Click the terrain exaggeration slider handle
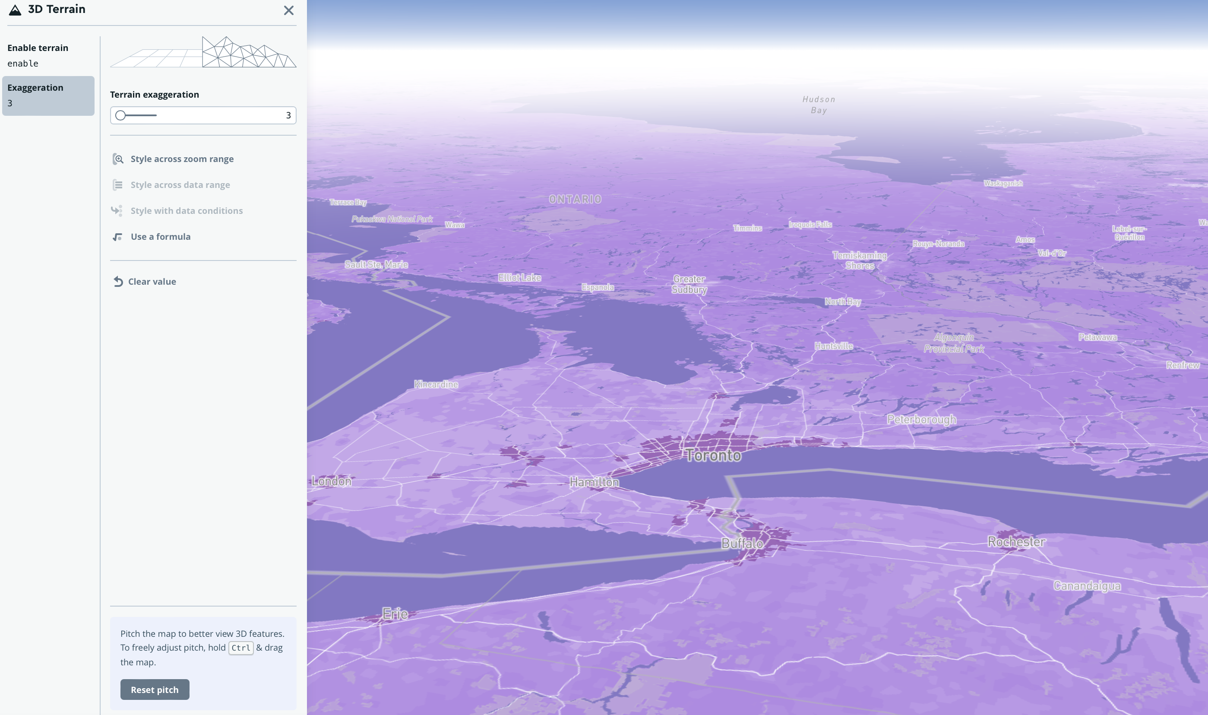This screenshot has height=715, width=1208. pyautogui.click(x=121, y=116)
